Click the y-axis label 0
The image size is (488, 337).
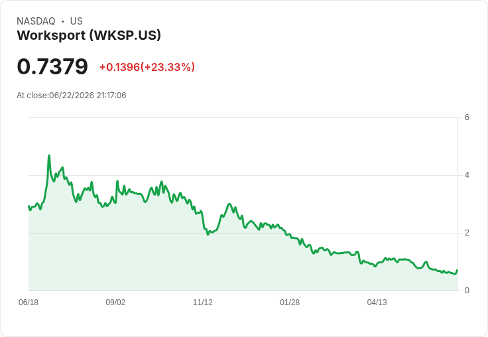467,291
